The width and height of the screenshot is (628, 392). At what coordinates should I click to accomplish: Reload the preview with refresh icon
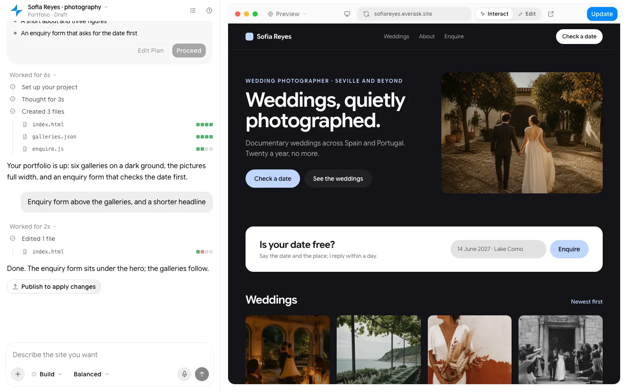tap(366, 14)
